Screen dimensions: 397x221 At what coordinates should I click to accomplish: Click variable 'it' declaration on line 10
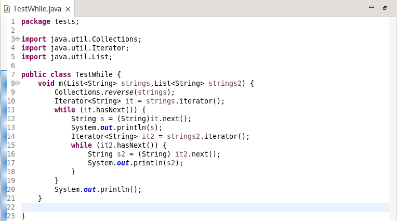pyautogui.click(x=129, y=101)
